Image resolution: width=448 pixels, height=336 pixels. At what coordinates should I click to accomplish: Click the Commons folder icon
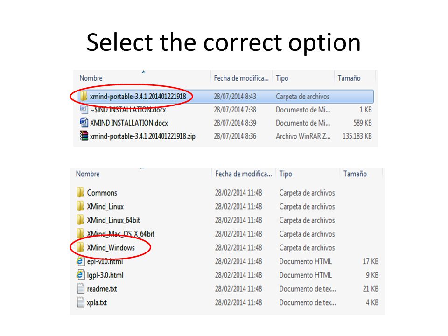pyautogui.click(x=81, y=192)
